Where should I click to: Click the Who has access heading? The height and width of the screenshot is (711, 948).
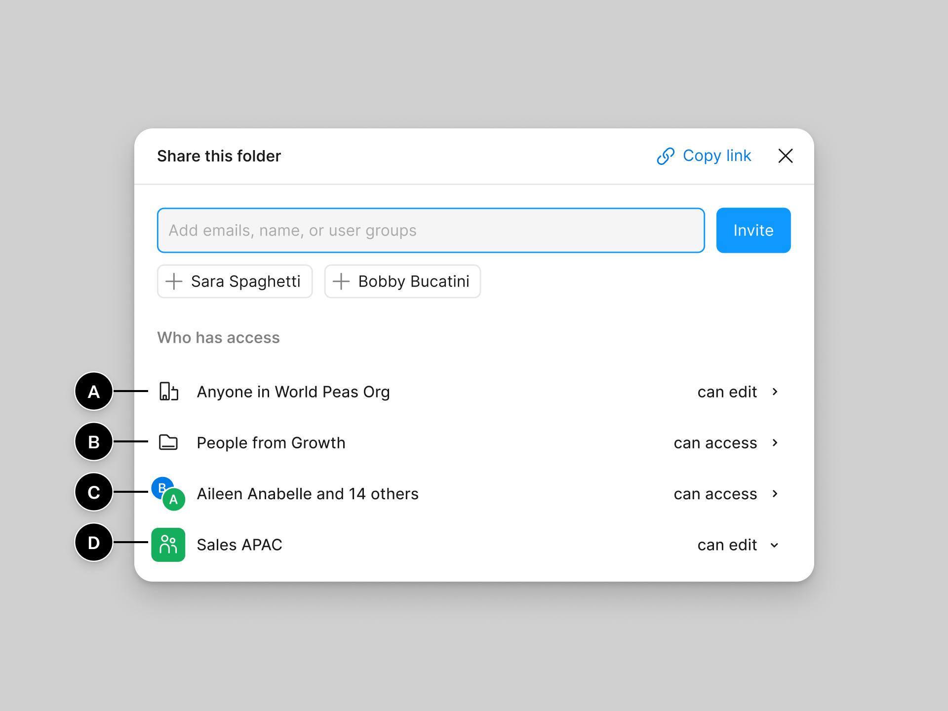coord(218,338)
